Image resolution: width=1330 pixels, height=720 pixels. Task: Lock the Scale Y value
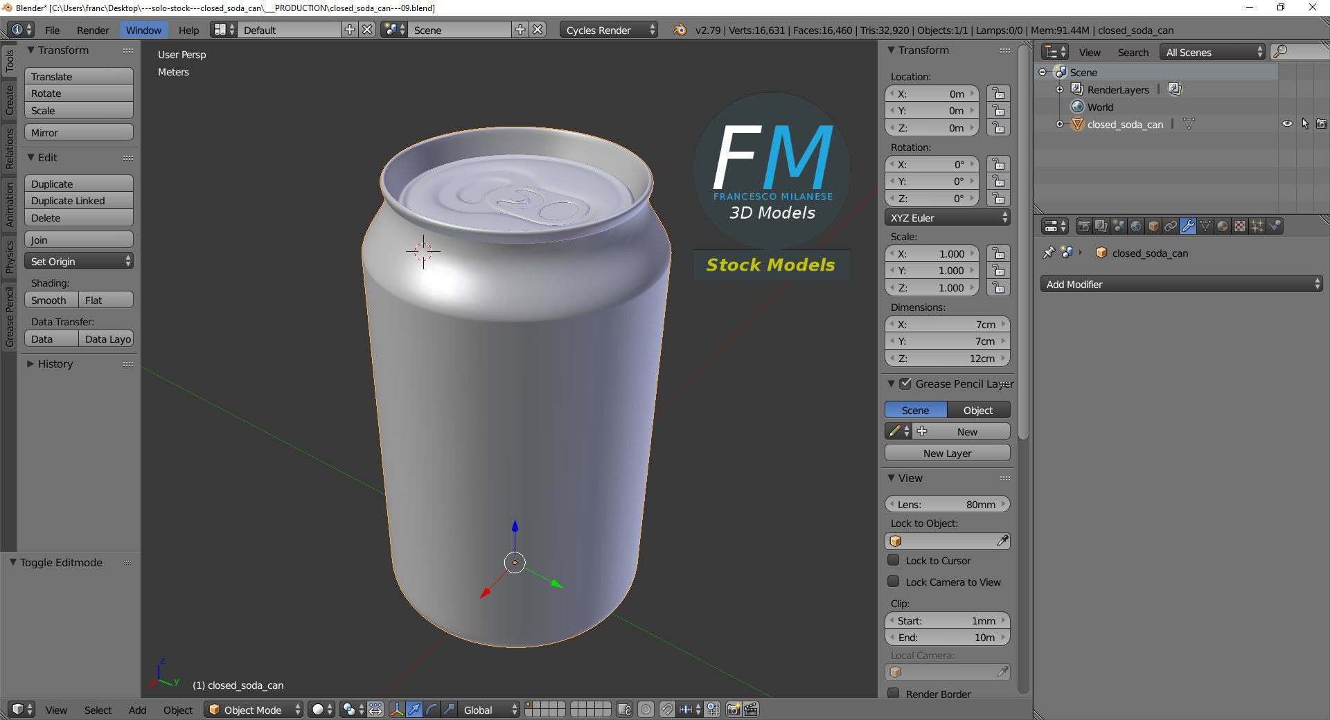(x=997, y=271)
